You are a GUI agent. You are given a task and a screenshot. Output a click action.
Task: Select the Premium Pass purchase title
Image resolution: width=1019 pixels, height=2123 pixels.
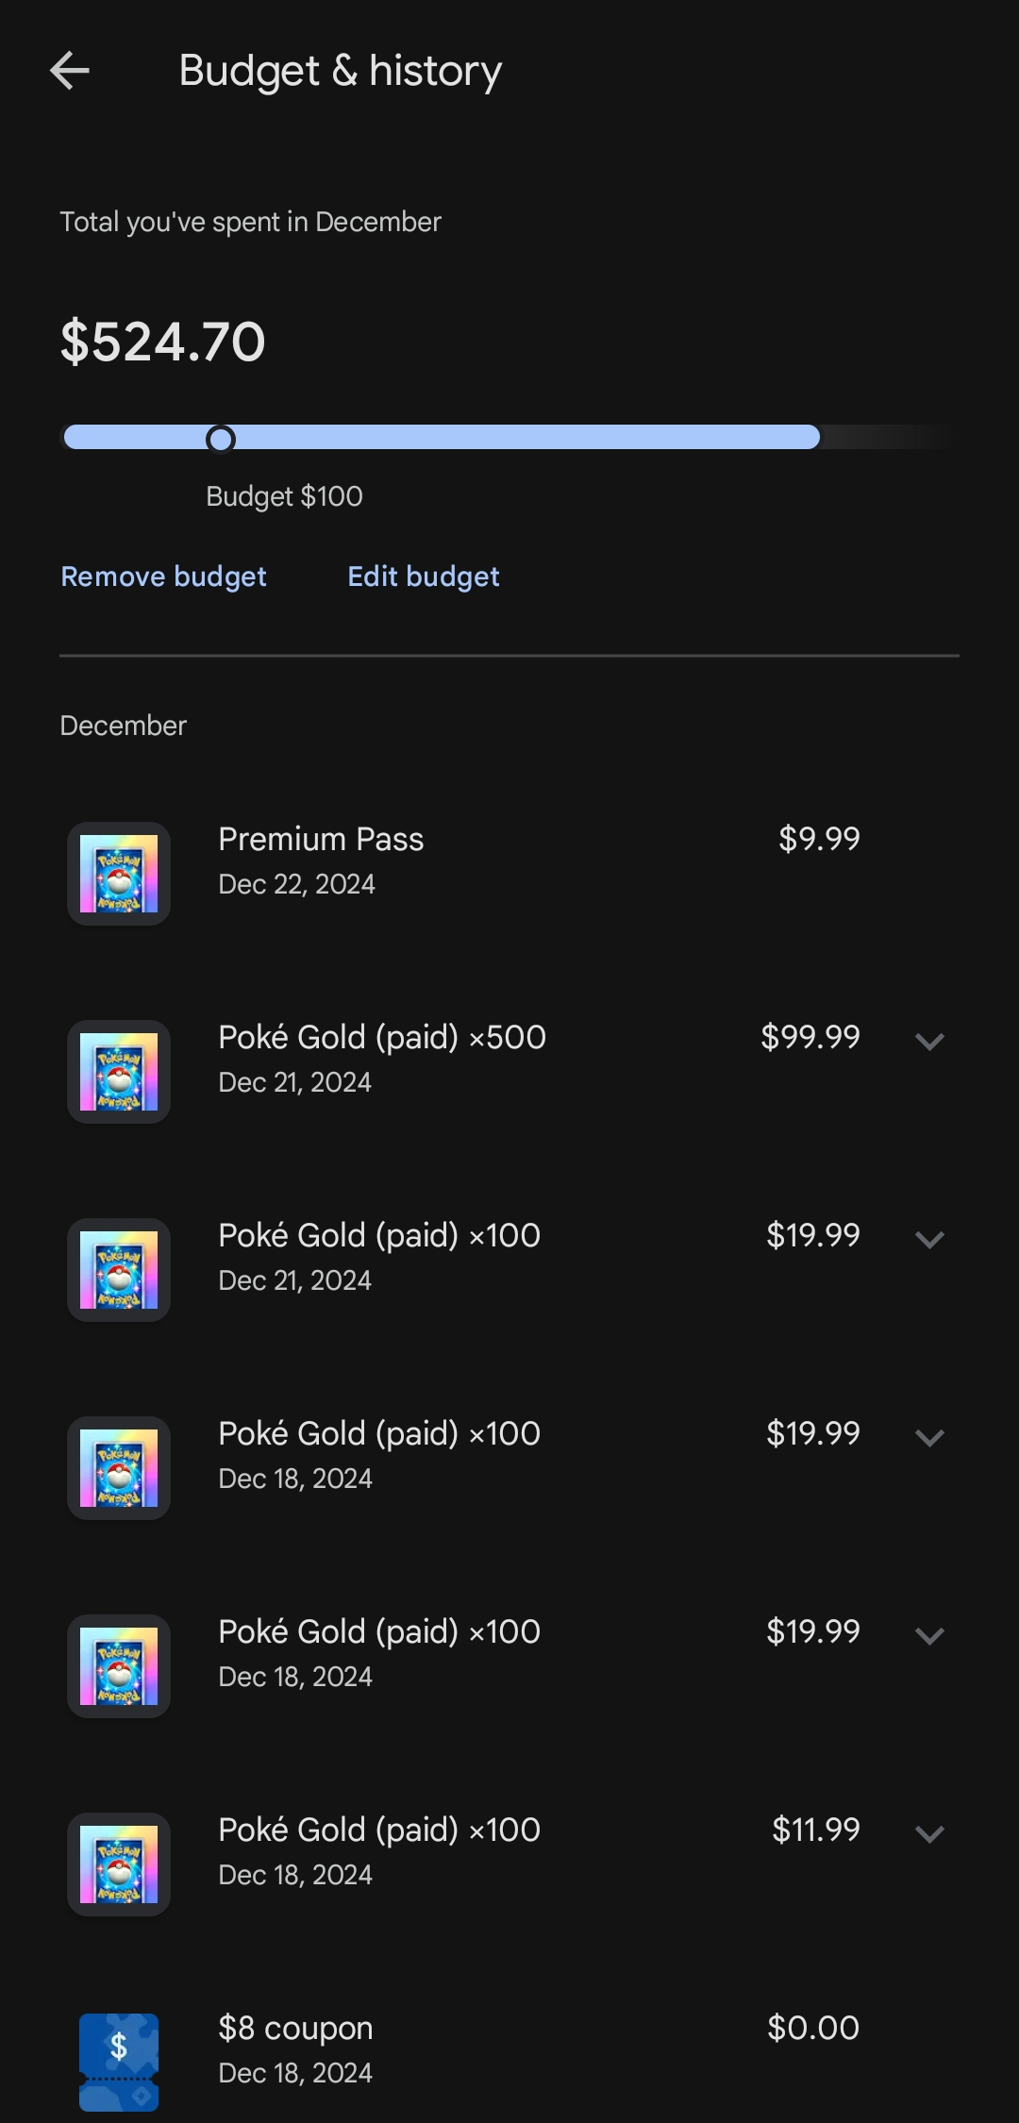pos(321,839)
